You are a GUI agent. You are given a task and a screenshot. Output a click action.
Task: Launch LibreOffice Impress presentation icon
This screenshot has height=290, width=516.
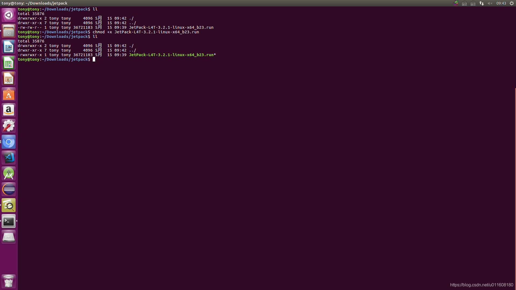point(9,78)
